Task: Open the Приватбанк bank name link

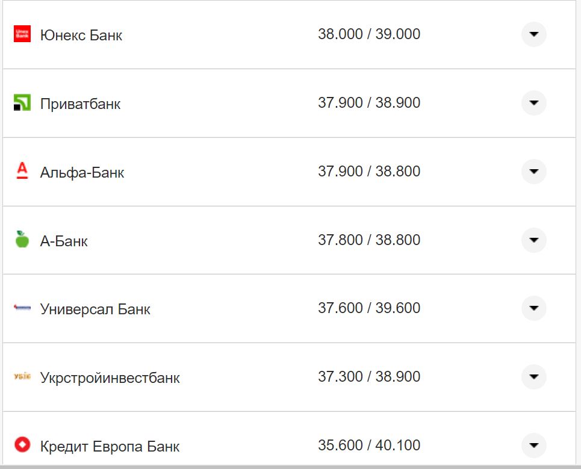Action: 80,104
